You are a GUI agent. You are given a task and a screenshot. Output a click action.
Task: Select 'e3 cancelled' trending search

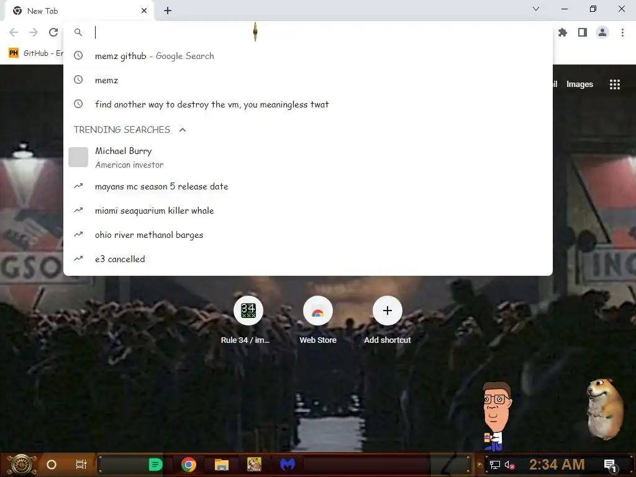(x=308, y=259)
